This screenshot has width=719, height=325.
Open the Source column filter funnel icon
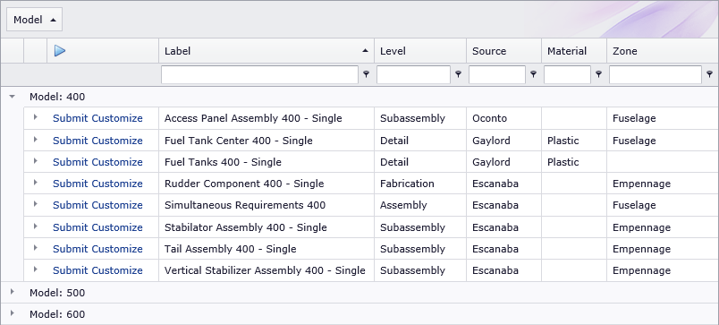[x=533, y=74]
